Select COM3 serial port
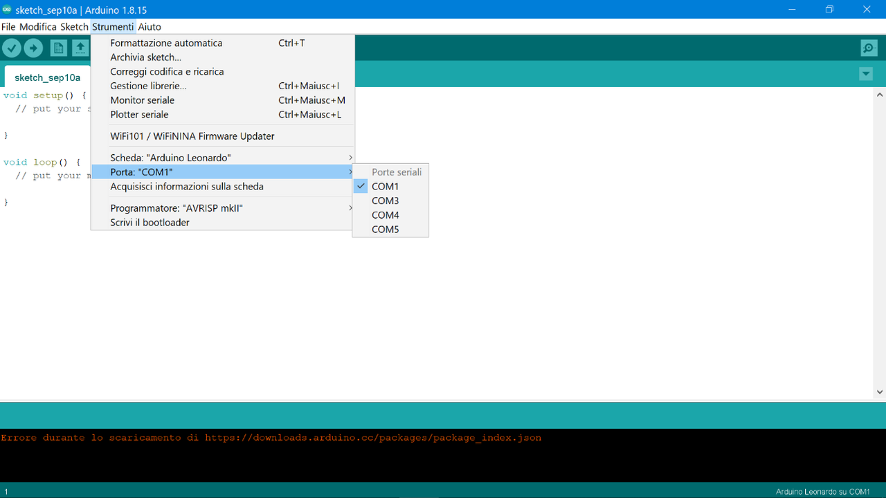This screenshot has width=886, height=498. coord(390,201)
